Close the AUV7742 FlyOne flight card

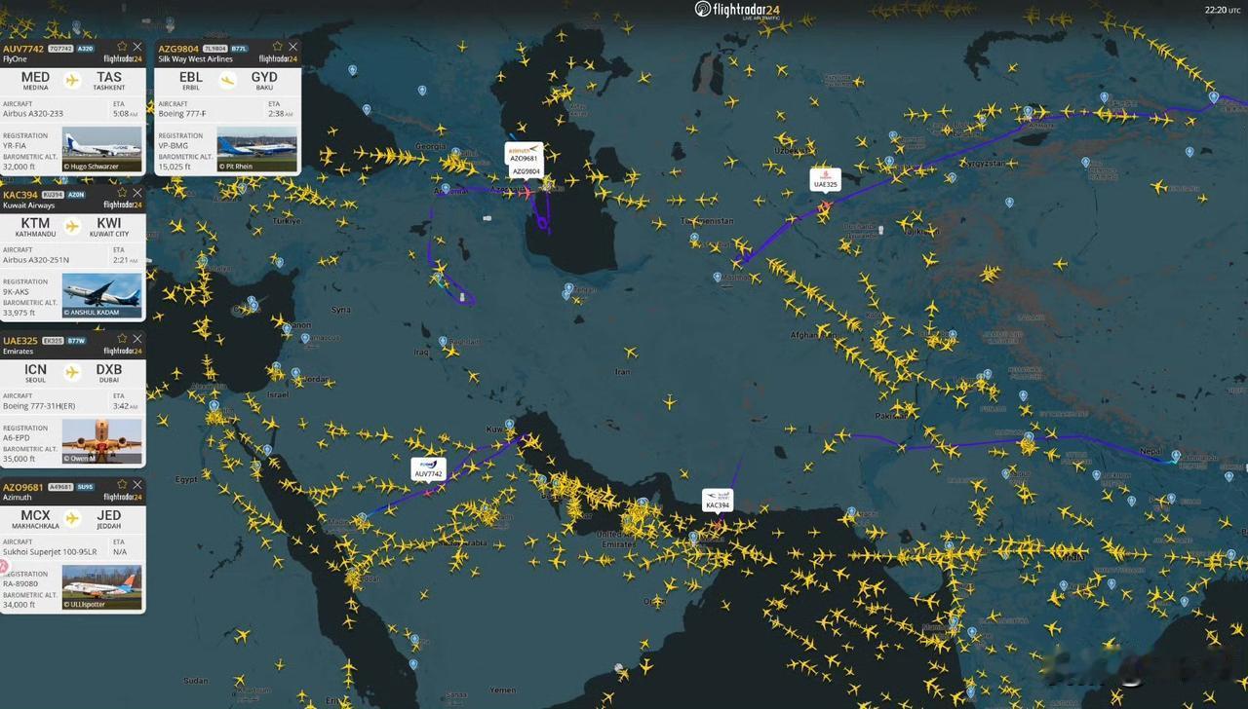pyautogui.click(x=137, y=47)
